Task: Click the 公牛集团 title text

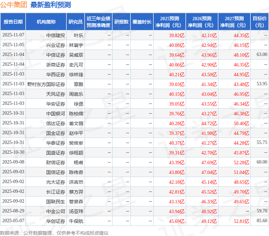Action: point(13,5)
